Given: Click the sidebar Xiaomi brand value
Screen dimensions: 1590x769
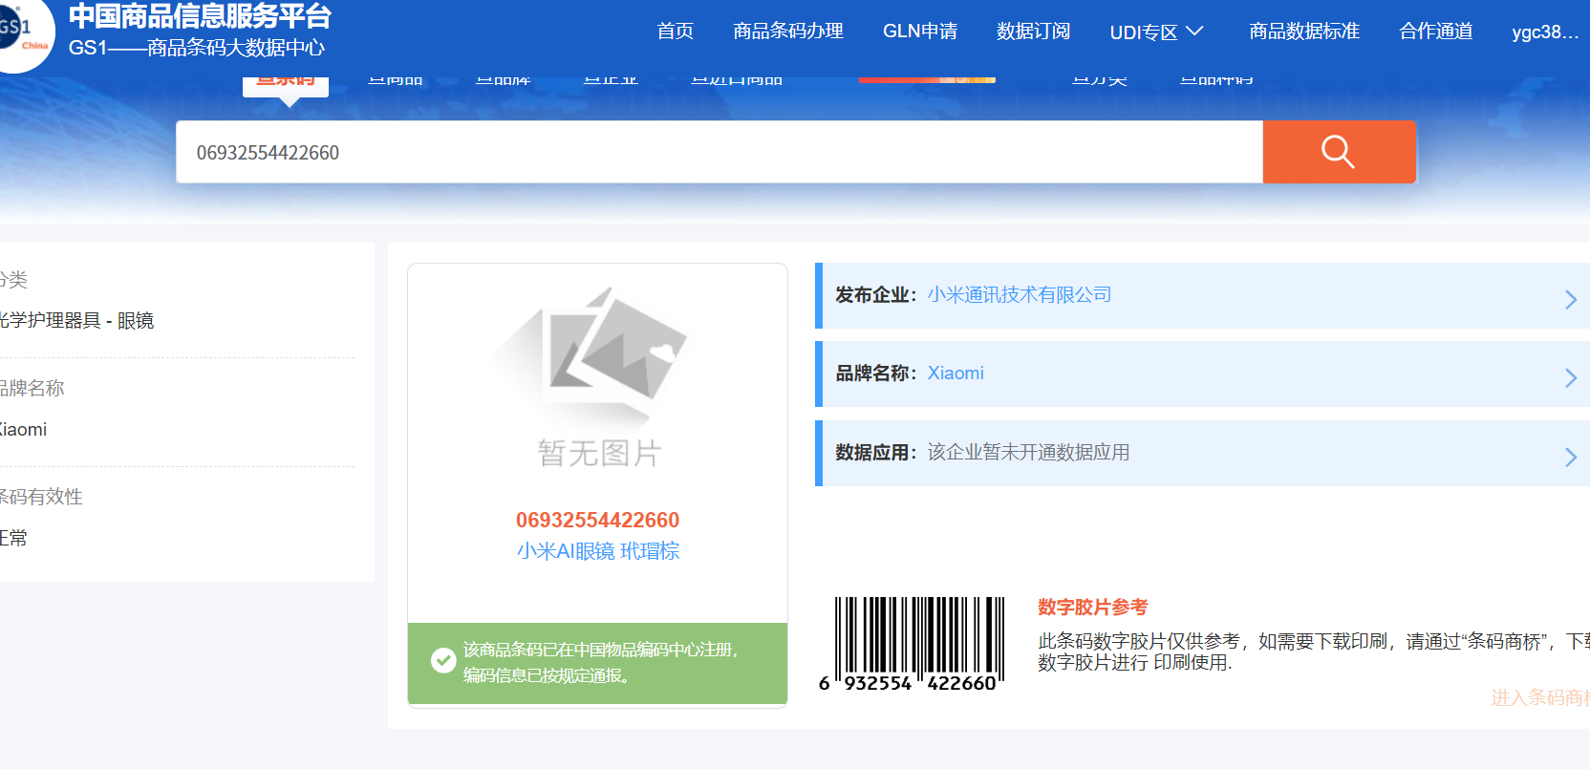Looking at the screenshot, I should [23, 430].
